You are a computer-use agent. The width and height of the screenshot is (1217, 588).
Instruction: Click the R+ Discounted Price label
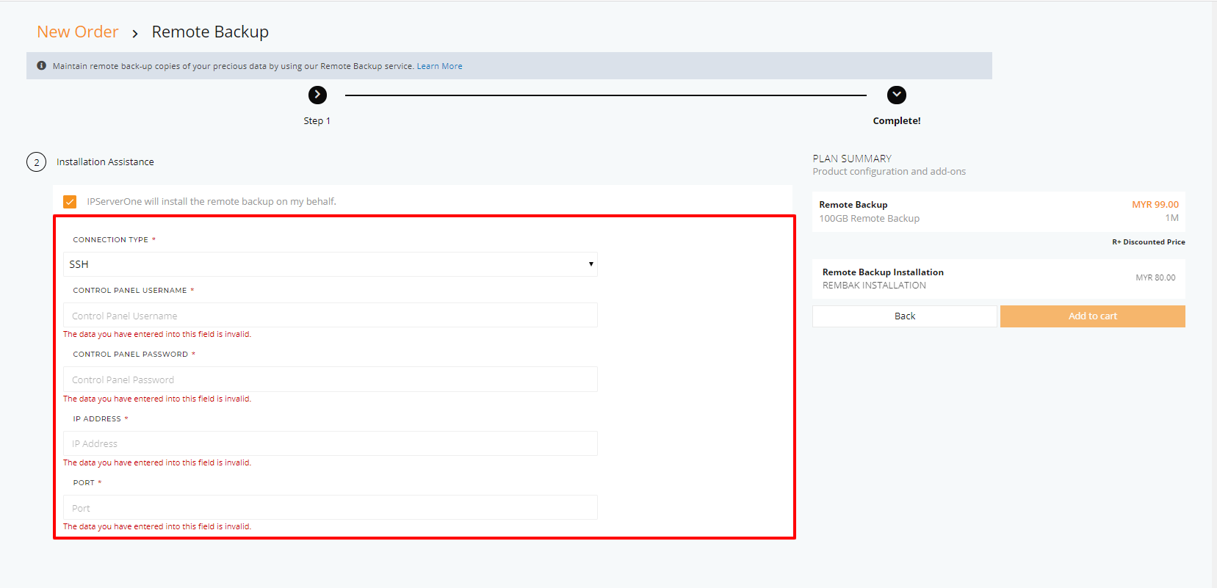pos(1149,242)
